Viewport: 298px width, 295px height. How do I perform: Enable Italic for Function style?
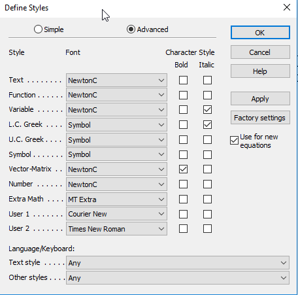[207, 95]
